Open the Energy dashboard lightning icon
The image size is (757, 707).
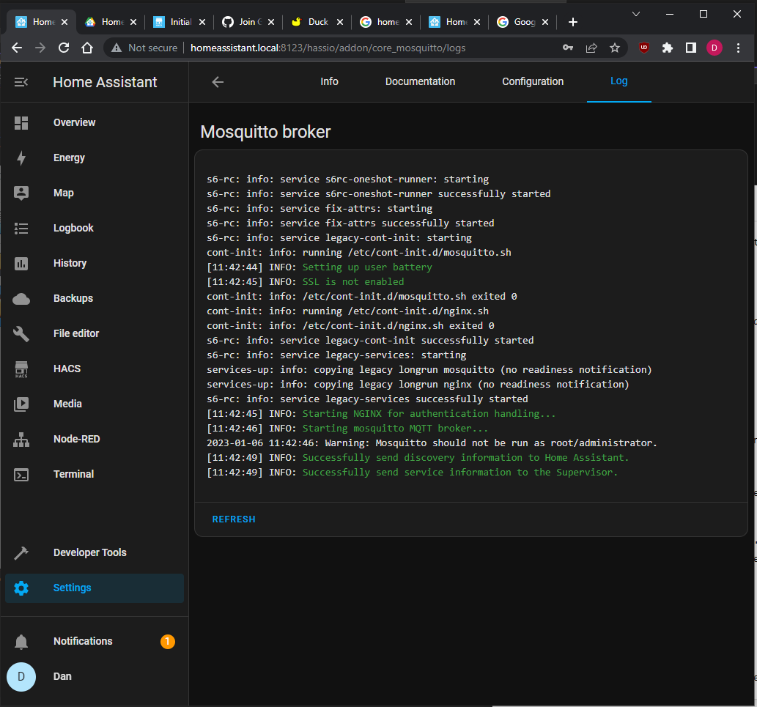21,158
